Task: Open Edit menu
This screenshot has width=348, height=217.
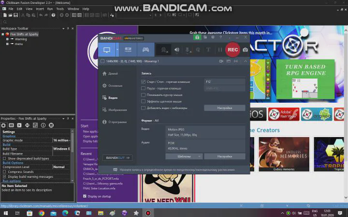Action: click(19, 9)
